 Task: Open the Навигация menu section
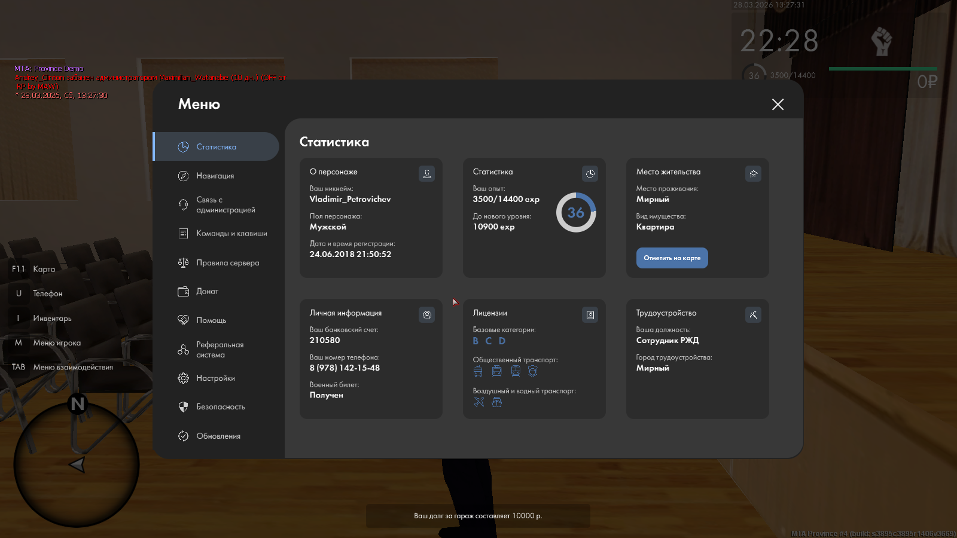215,176
